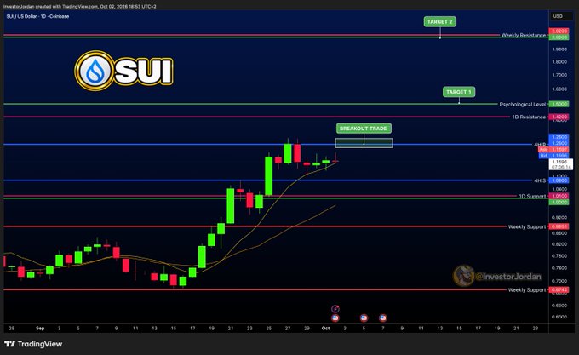Viewport: 579px width, 355px height.
Task: Click the SUI / US Dollar symbol title
Action: pos(37,17)
